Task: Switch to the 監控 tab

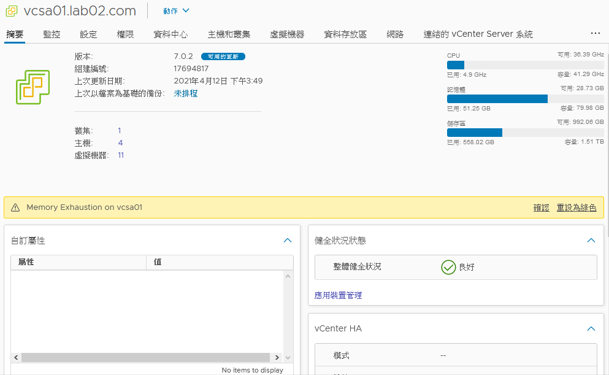Action: [52, 34]
